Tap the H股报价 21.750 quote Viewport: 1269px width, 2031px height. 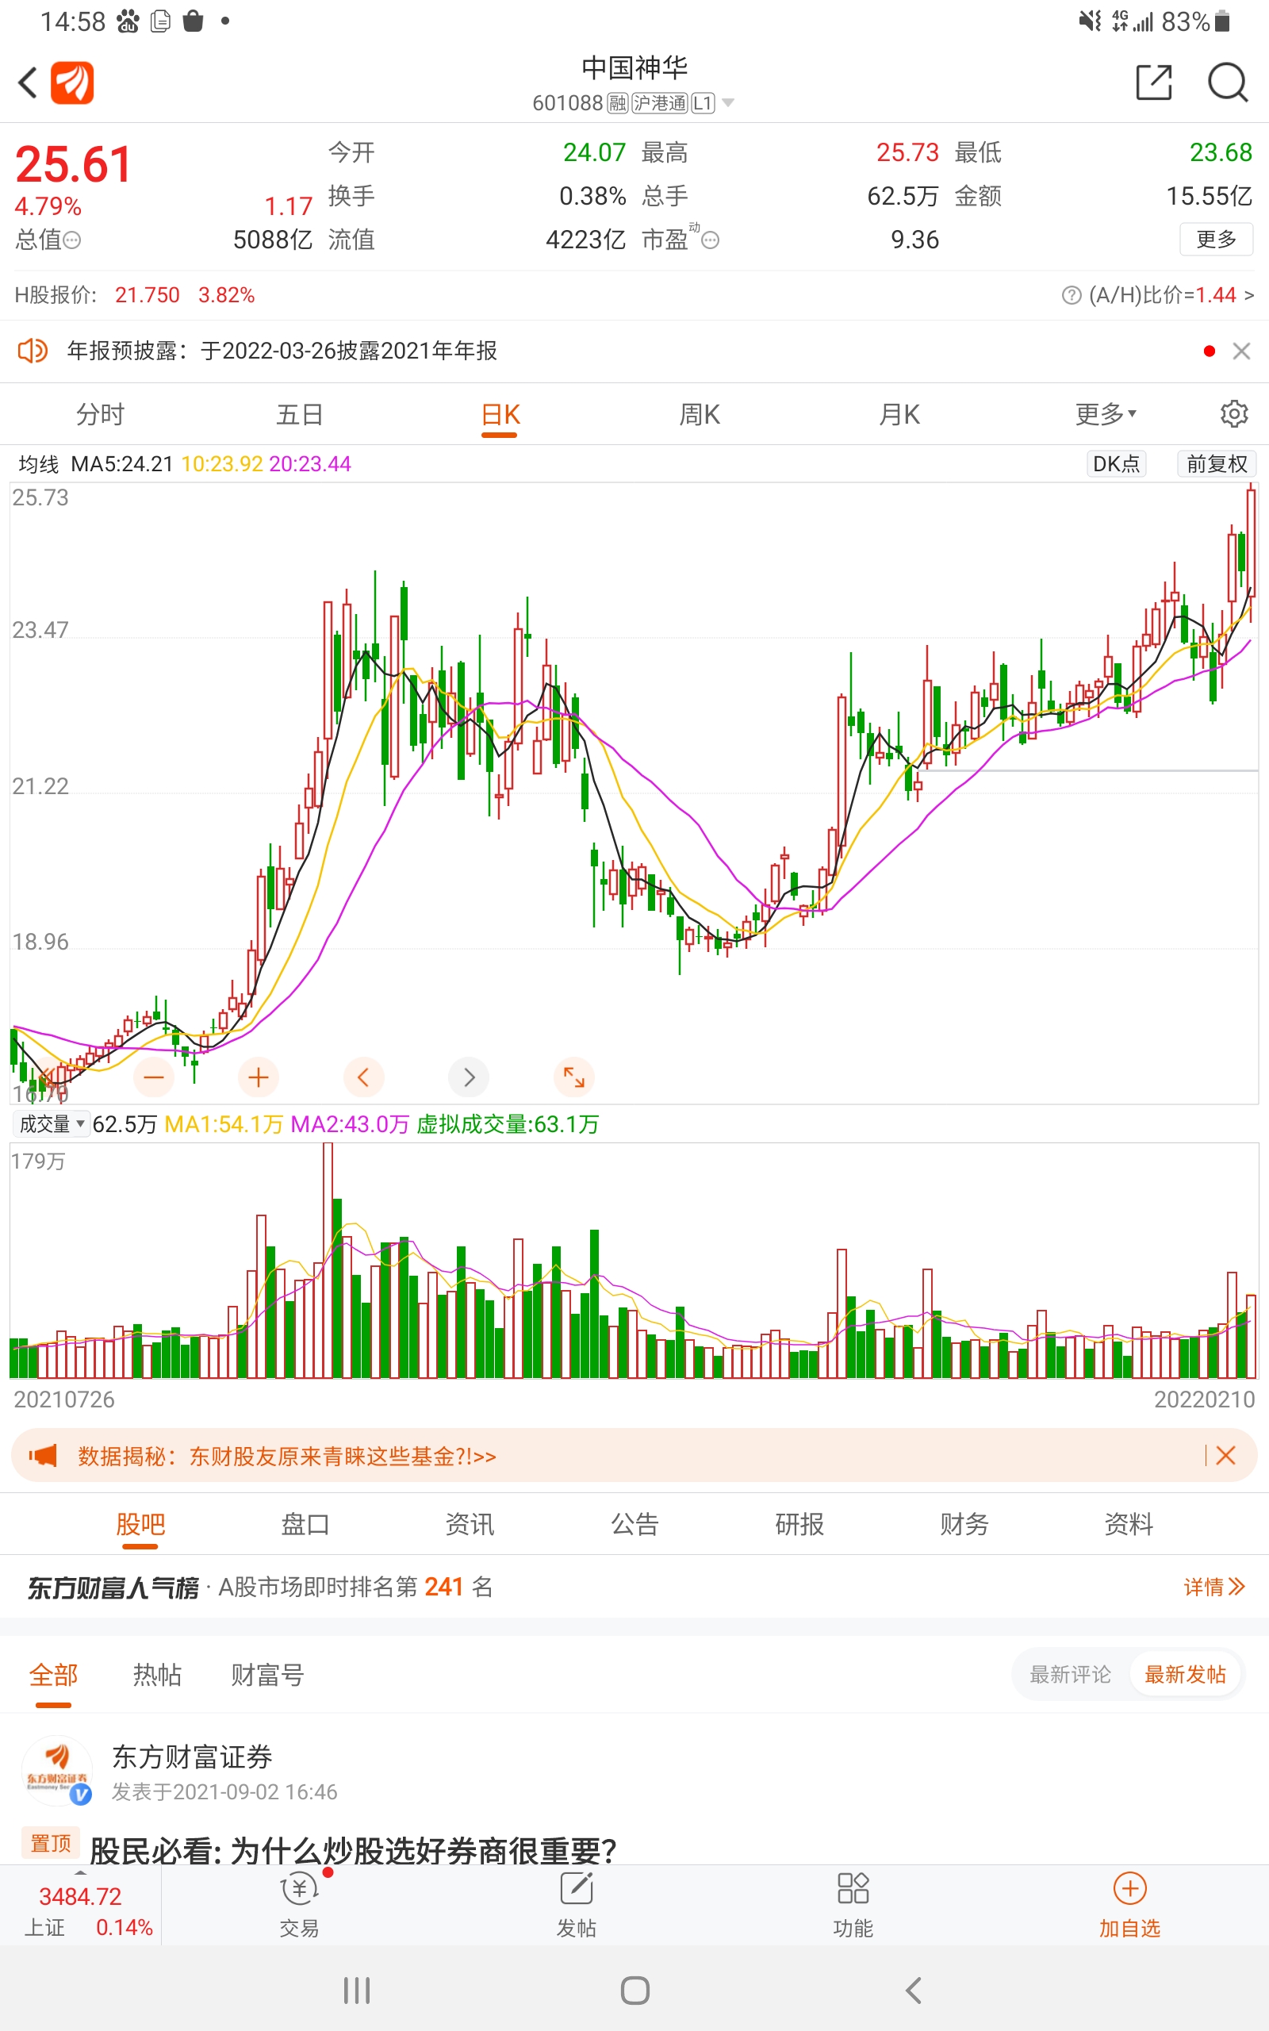(134, 295)
